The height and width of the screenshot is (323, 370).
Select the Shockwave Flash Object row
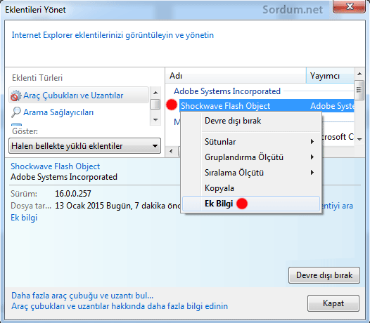click(267, 106)
